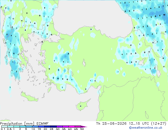This screenshot has width=168, height=130.
Task: Choose the 15–20 mm legend swatch
Action: point(41,127)
